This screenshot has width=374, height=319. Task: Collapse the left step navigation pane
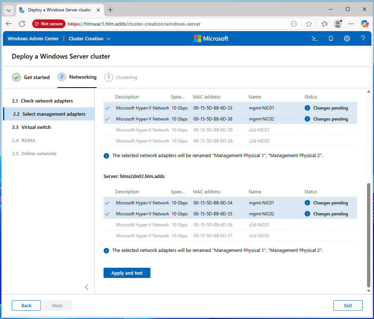click(87, 287)
